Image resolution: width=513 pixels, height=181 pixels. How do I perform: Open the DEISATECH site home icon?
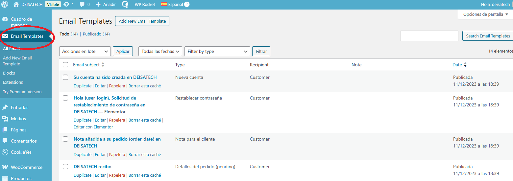pos(16,5)
